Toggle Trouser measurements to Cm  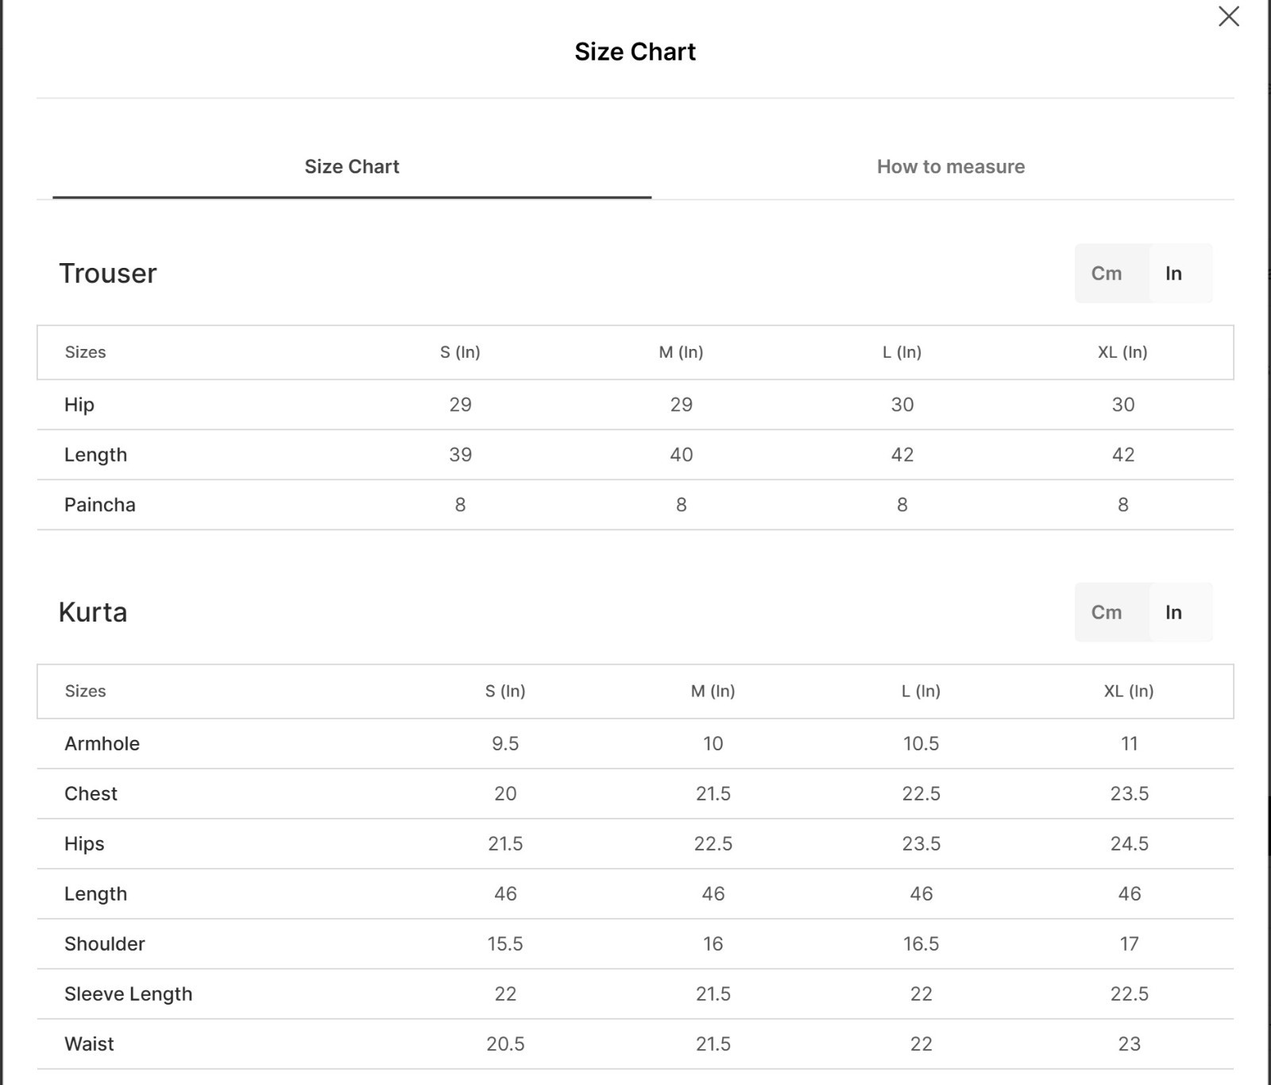(1106, 273)
